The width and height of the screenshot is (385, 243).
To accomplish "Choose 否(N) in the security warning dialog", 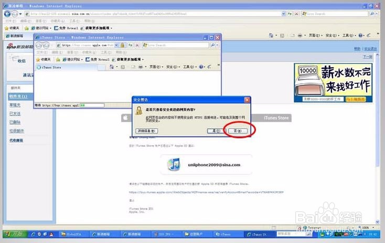I will click(x=238, y=131).
